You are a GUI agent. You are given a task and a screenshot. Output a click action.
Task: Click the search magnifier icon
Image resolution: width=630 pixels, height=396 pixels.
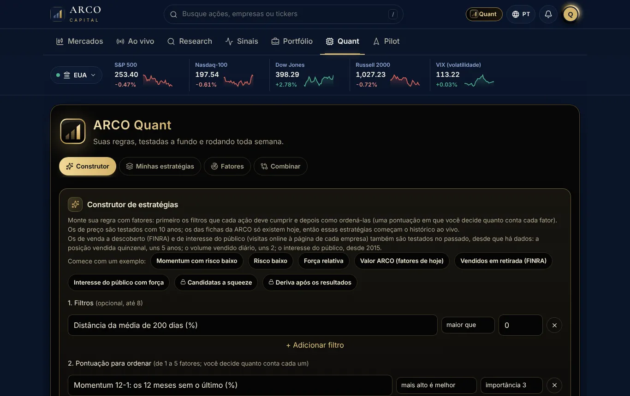coord(174,14)
